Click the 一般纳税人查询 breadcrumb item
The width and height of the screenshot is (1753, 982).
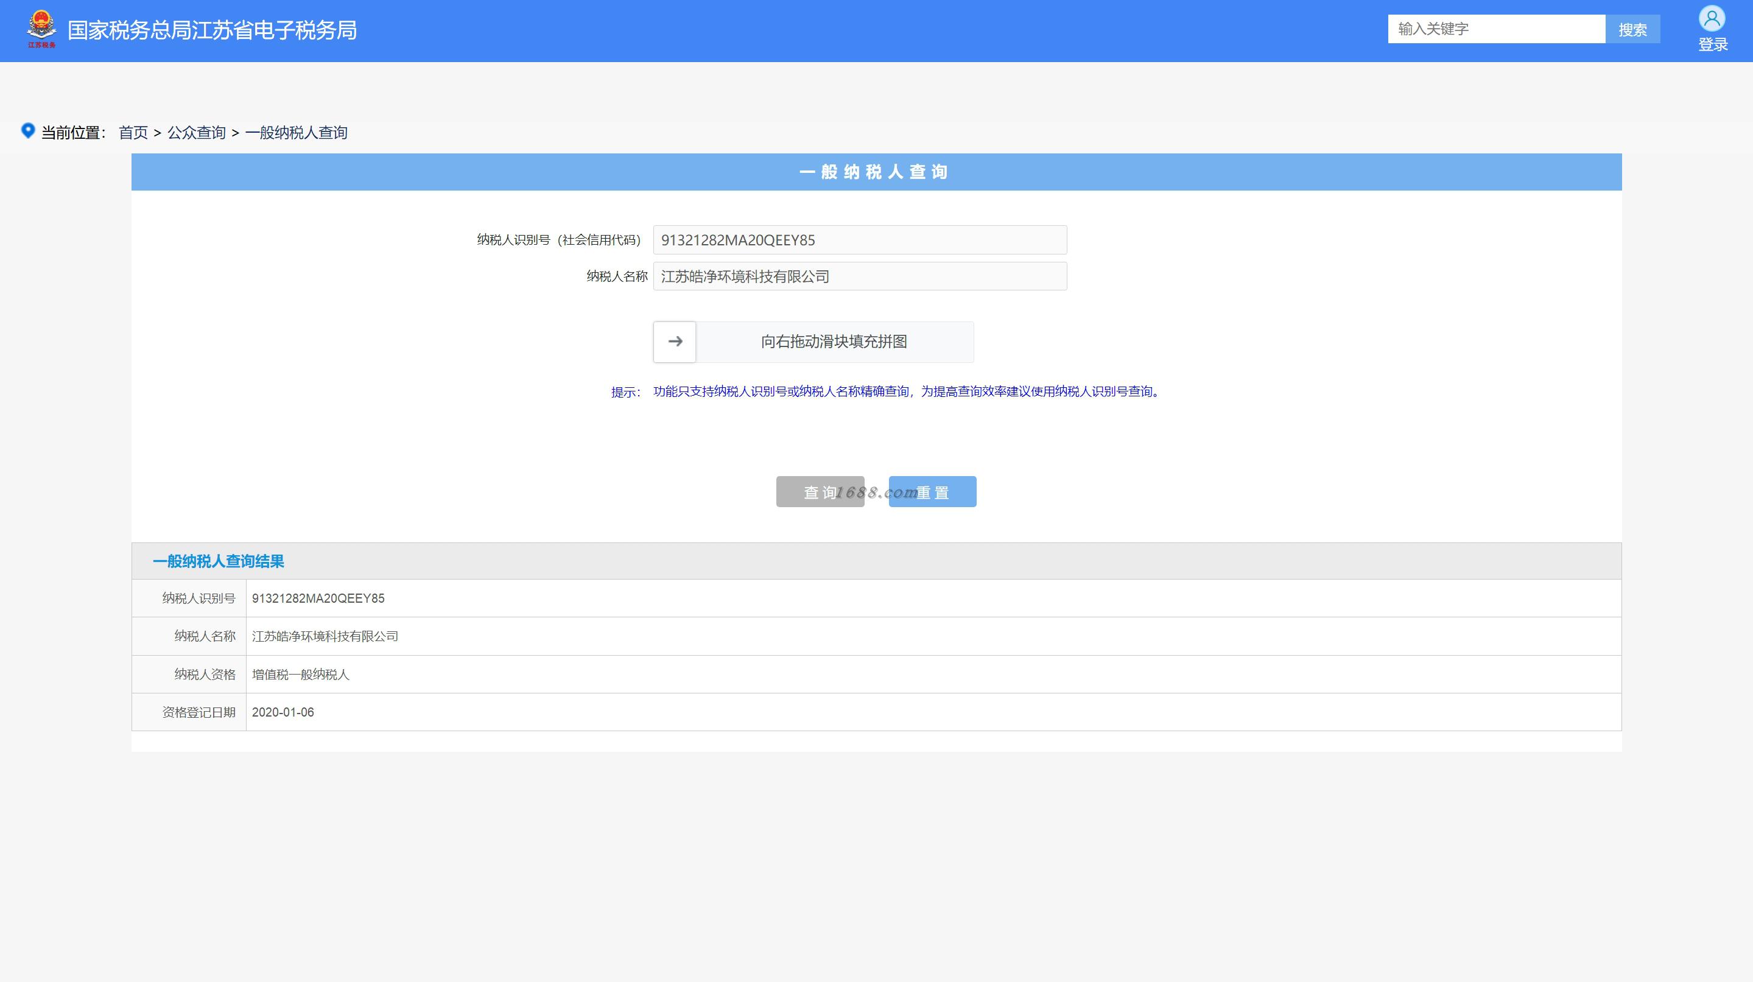296,133
